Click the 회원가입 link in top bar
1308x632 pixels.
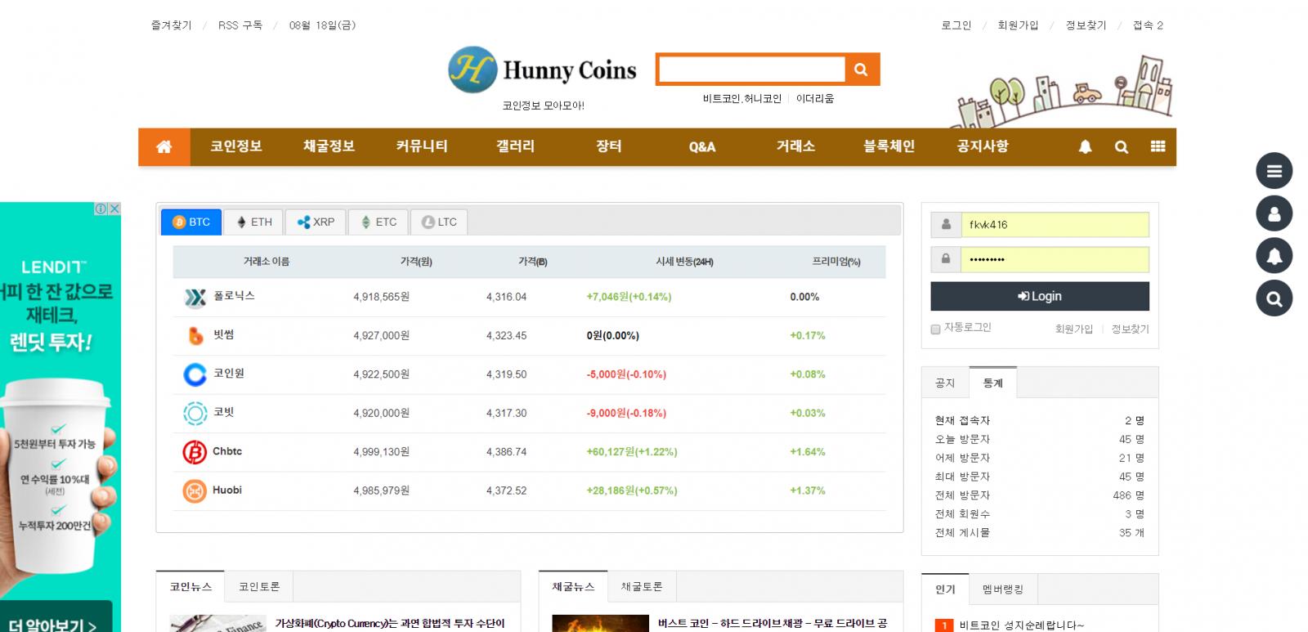pos(1018,25)
